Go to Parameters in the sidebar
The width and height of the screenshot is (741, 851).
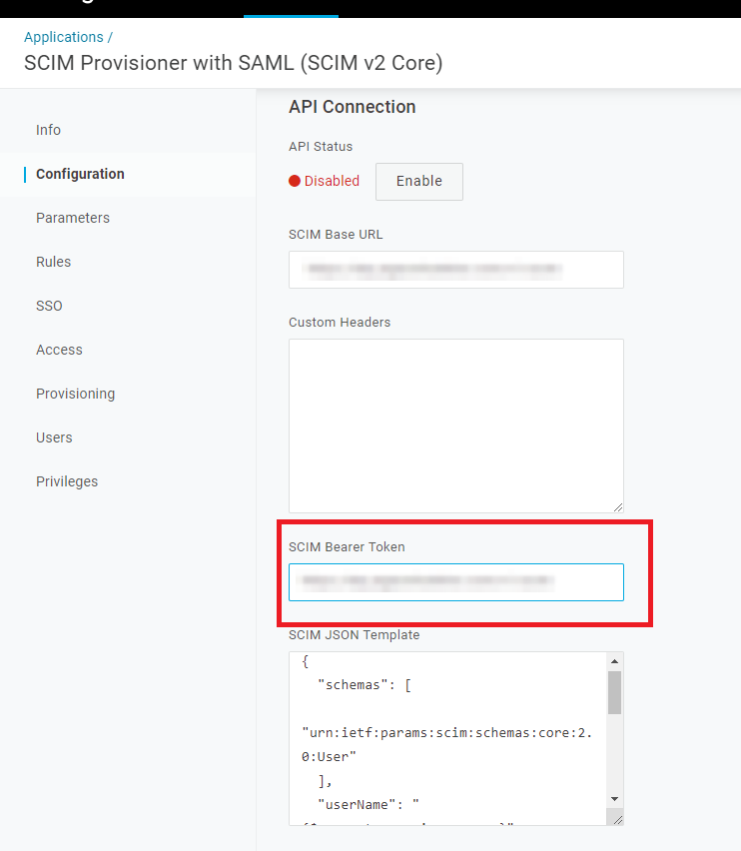point(73,218)
